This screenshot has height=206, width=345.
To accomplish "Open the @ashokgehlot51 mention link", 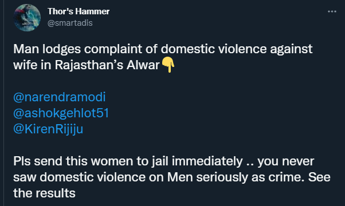I will tap(61, 113).
